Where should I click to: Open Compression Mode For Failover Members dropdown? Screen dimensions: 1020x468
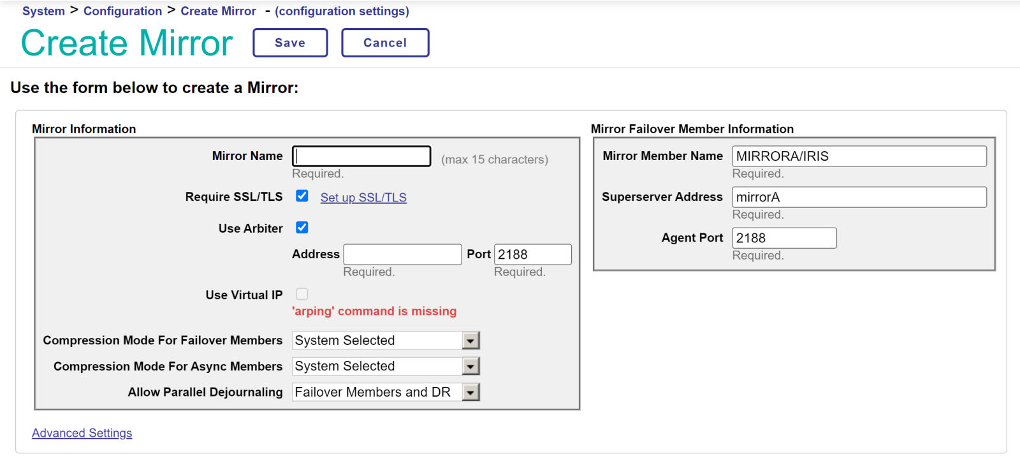(386, 340)
